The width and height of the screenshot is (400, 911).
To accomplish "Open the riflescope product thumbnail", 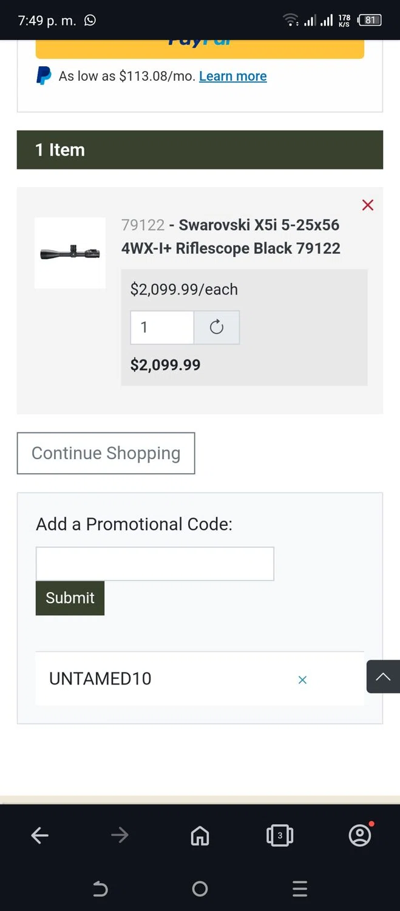I will click(x=70, y=253).
